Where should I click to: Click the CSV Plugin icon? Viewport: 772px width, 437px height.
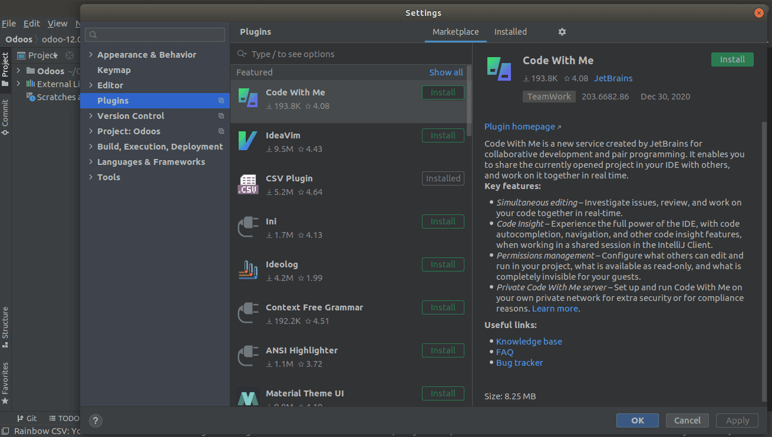point(248,184)
